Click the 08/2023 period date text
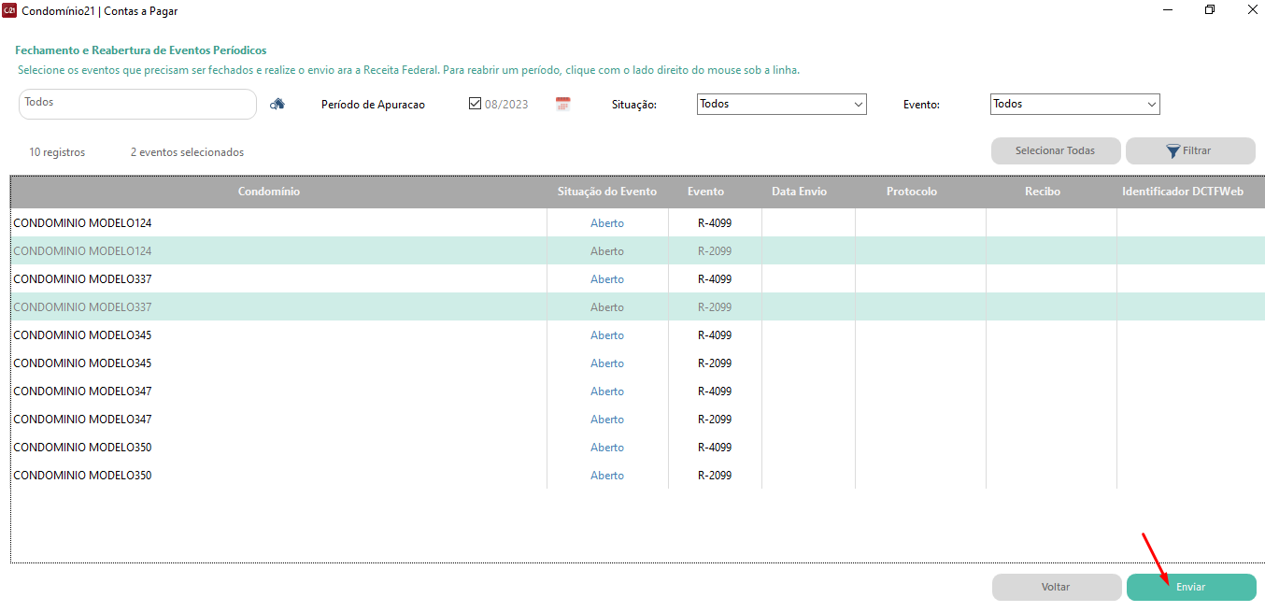 (x=506, y=105)
